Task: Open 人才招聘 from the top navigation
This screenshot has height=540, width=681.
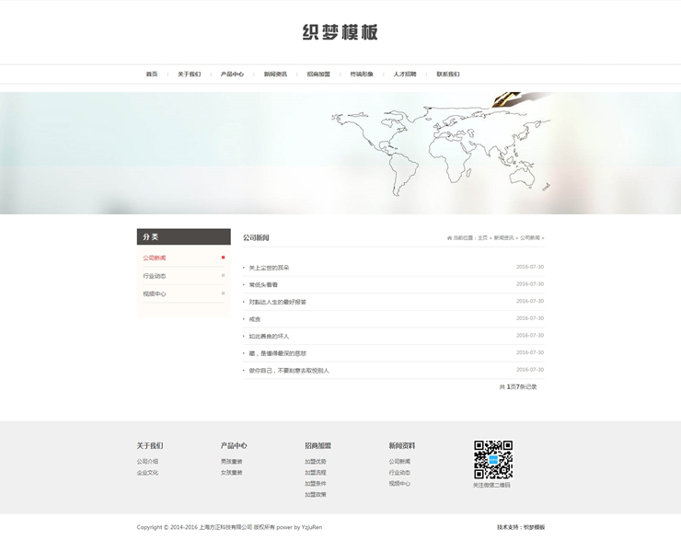Action: point(405,74)
